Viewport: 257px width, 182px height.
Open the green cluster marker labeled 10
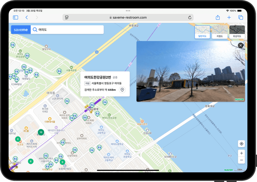41,132
